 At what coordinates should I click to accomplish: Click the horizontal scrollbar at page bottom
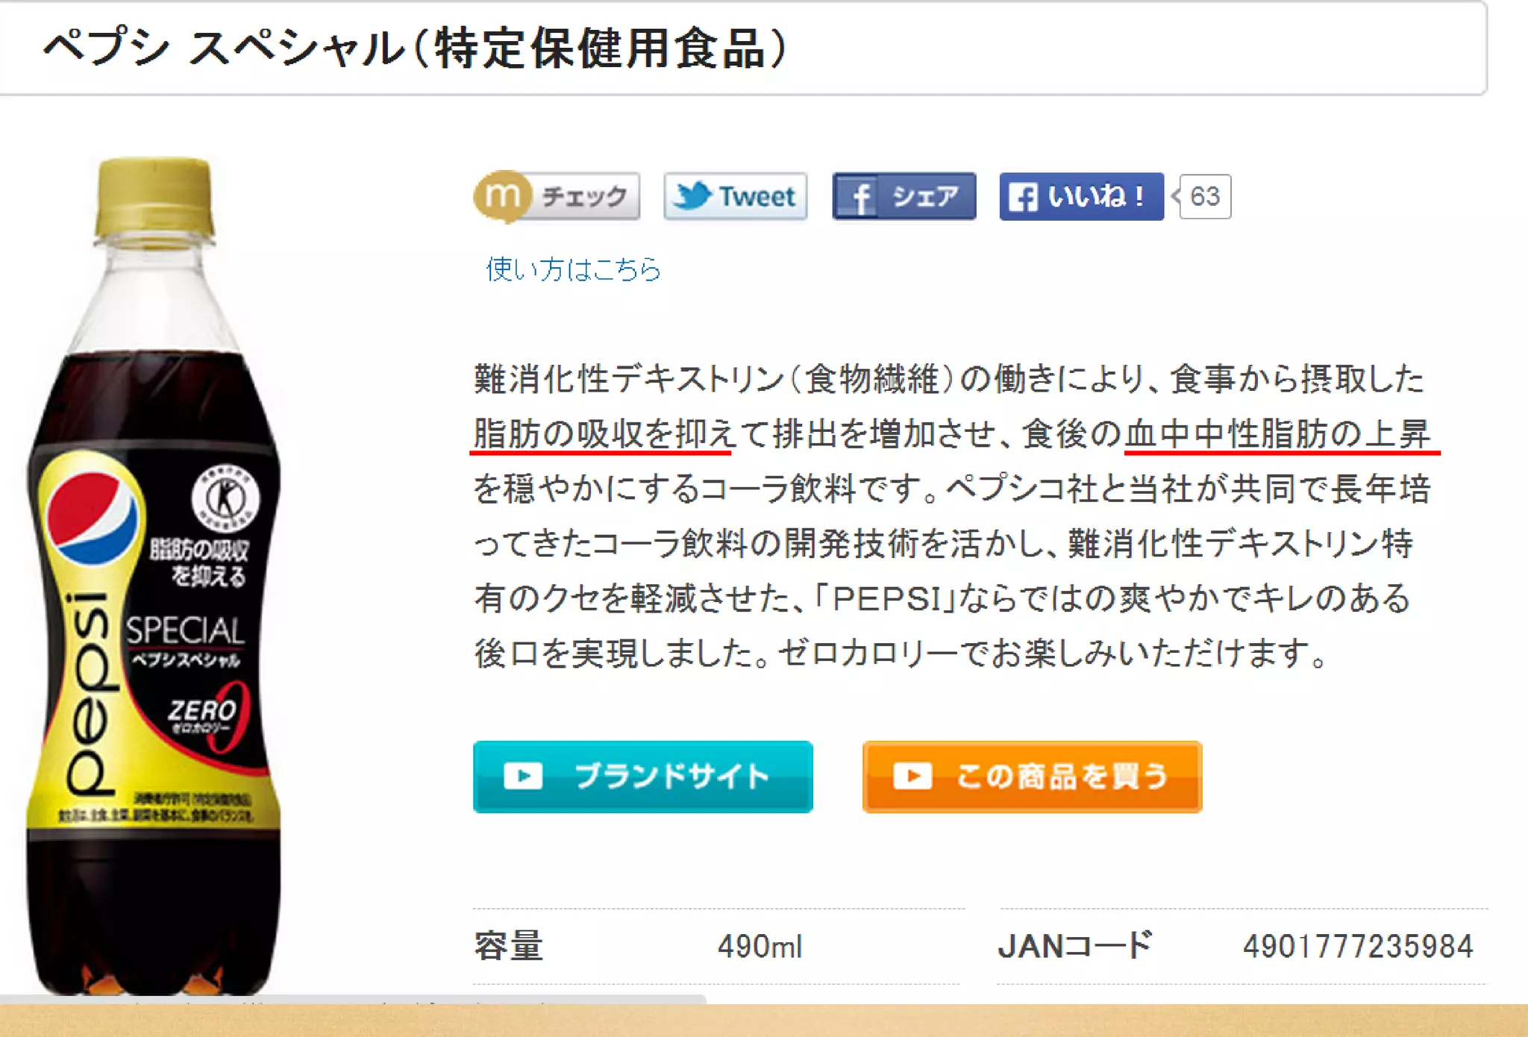(x=353, y=999)
